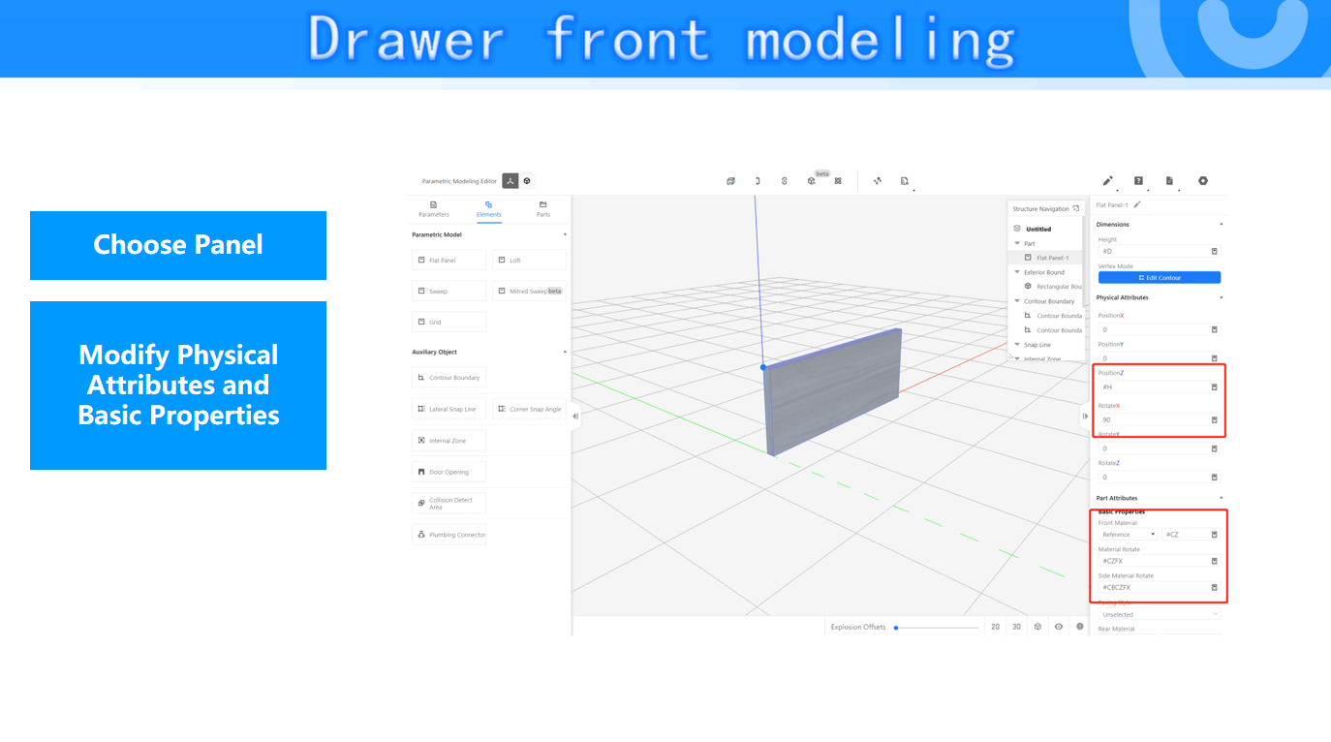The image size is (1331, 742).
Task: Open the Front Material Reference dropdown
Action: 1129,535
